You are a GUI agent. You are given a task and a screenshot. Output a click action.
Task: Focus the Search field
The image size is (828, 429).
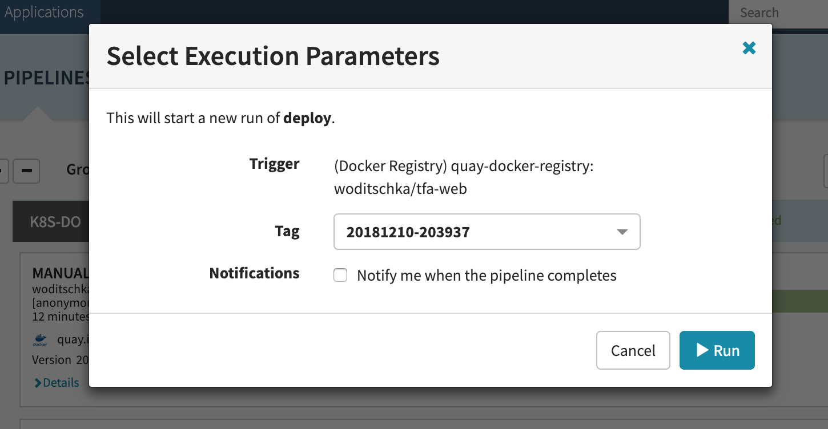pos(778,13)
